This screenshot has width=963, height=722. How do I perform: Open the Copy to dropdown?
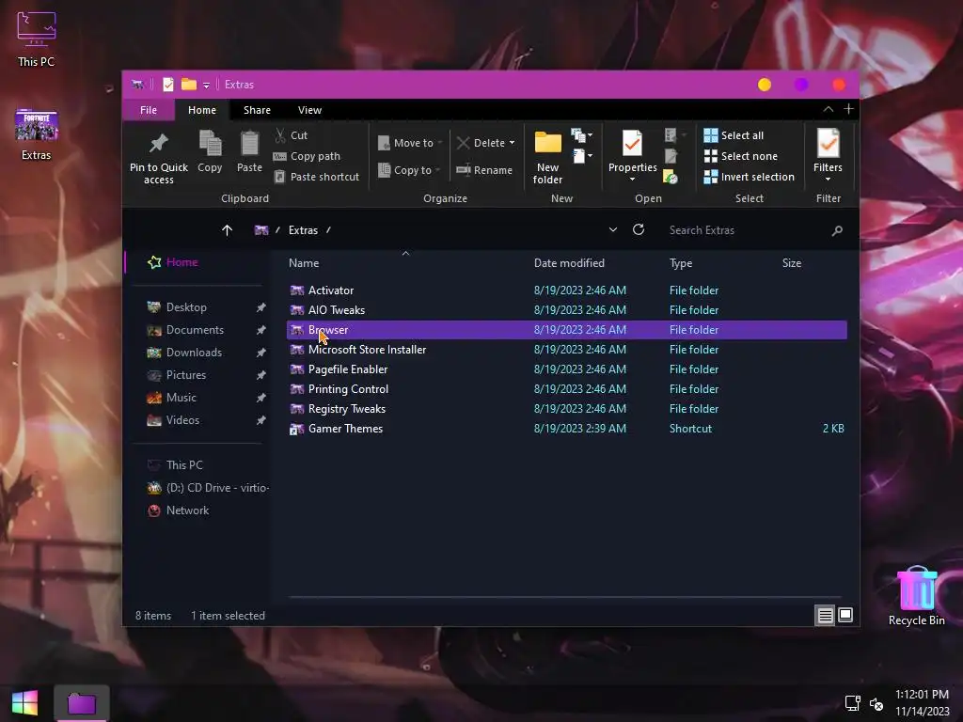pyautogui.click(x=408, y=170)
